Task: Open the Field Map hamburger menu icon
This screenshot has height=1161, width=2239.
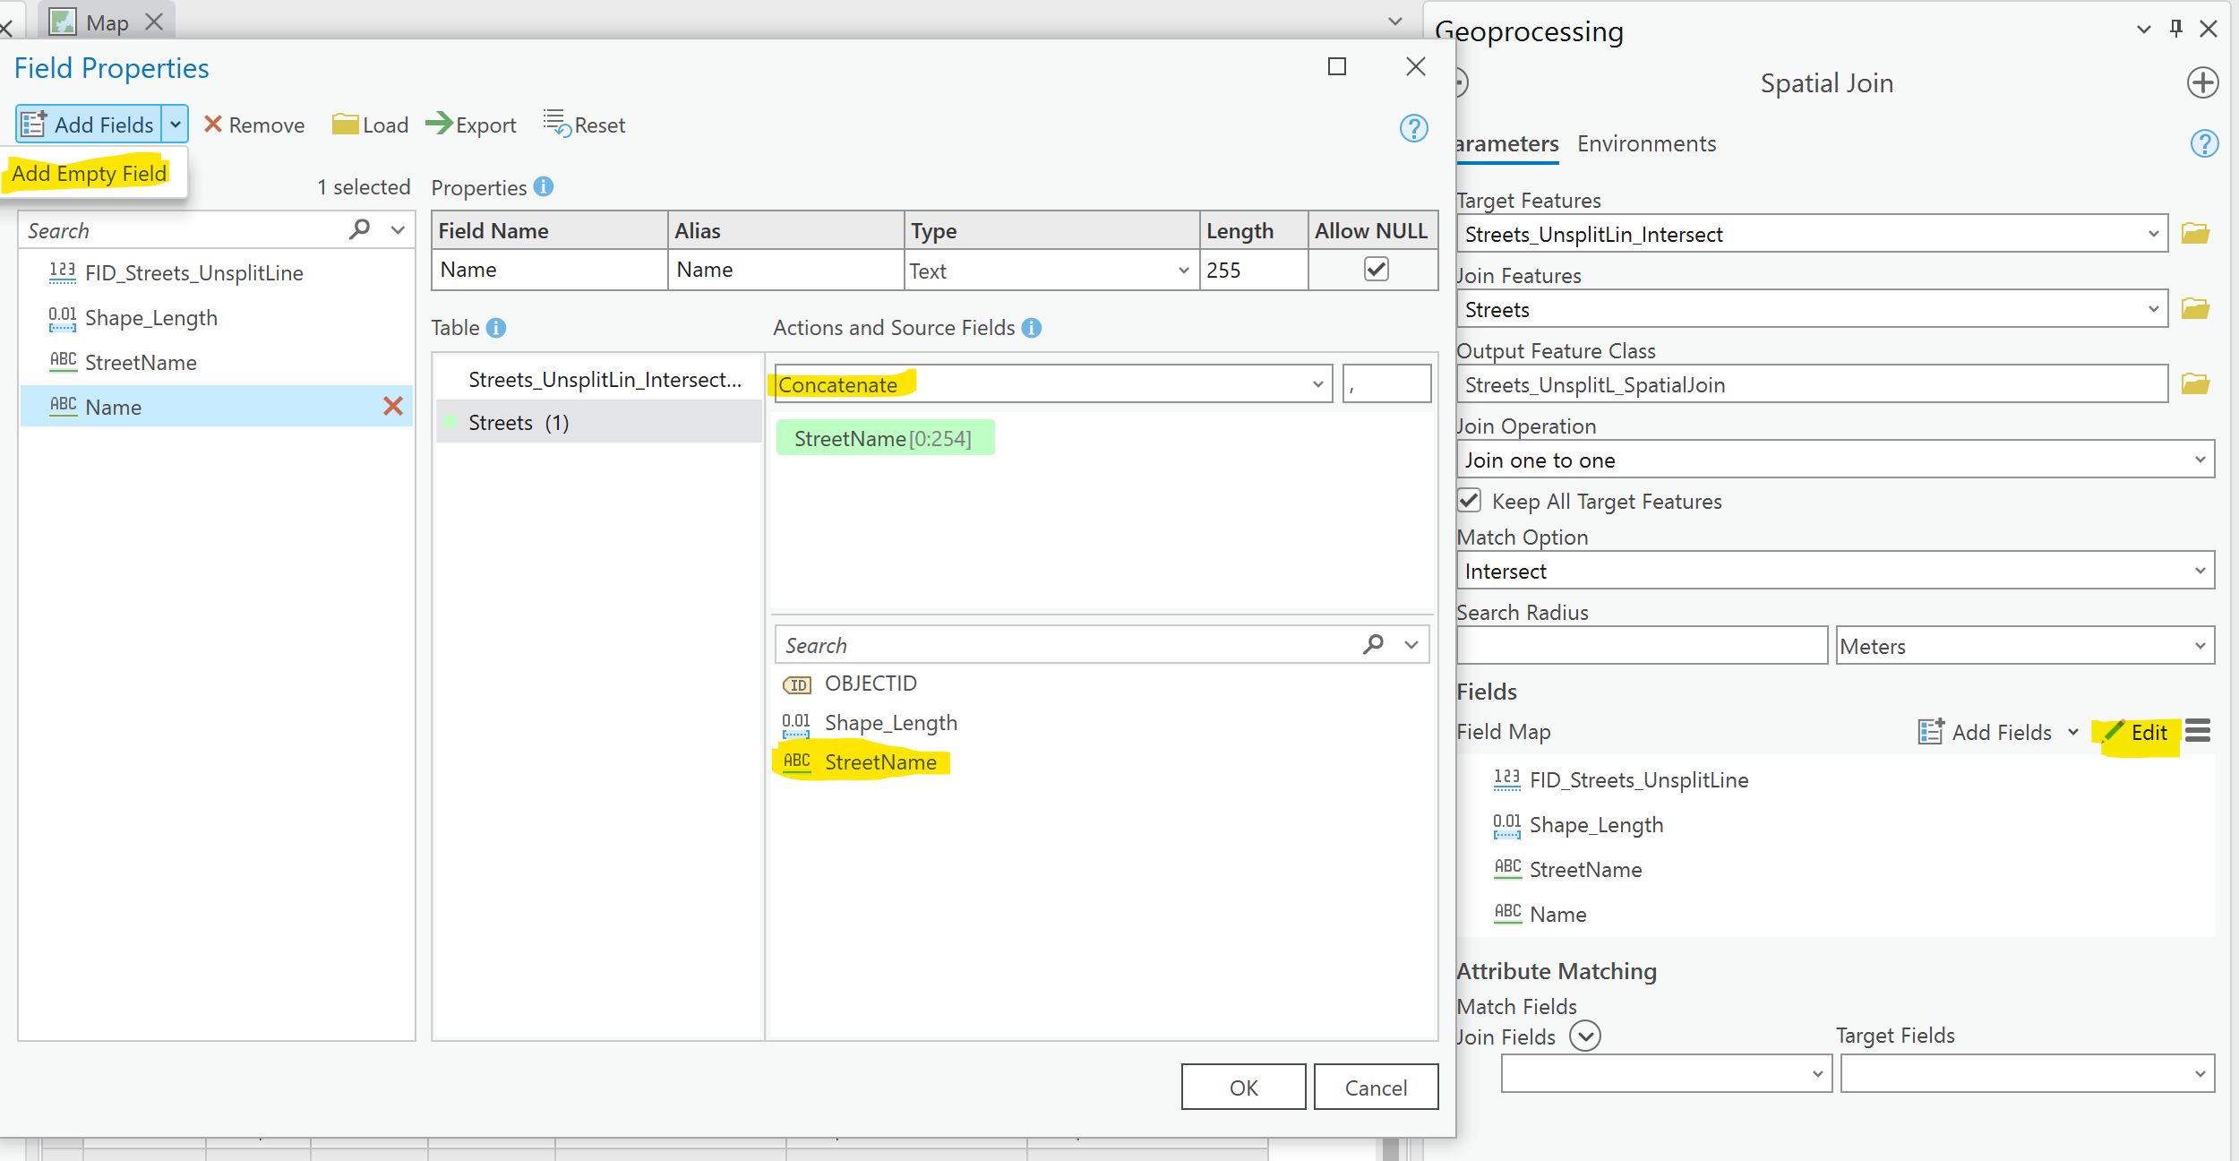Action: coord(2197,731)
